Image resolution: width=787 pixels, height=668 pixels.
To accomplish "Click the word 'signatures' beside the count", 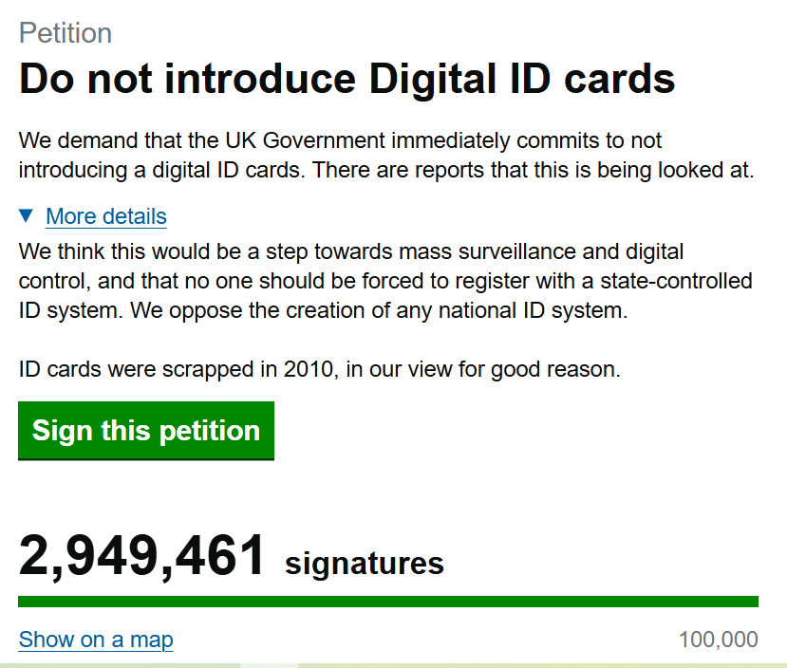I will 365,563.
